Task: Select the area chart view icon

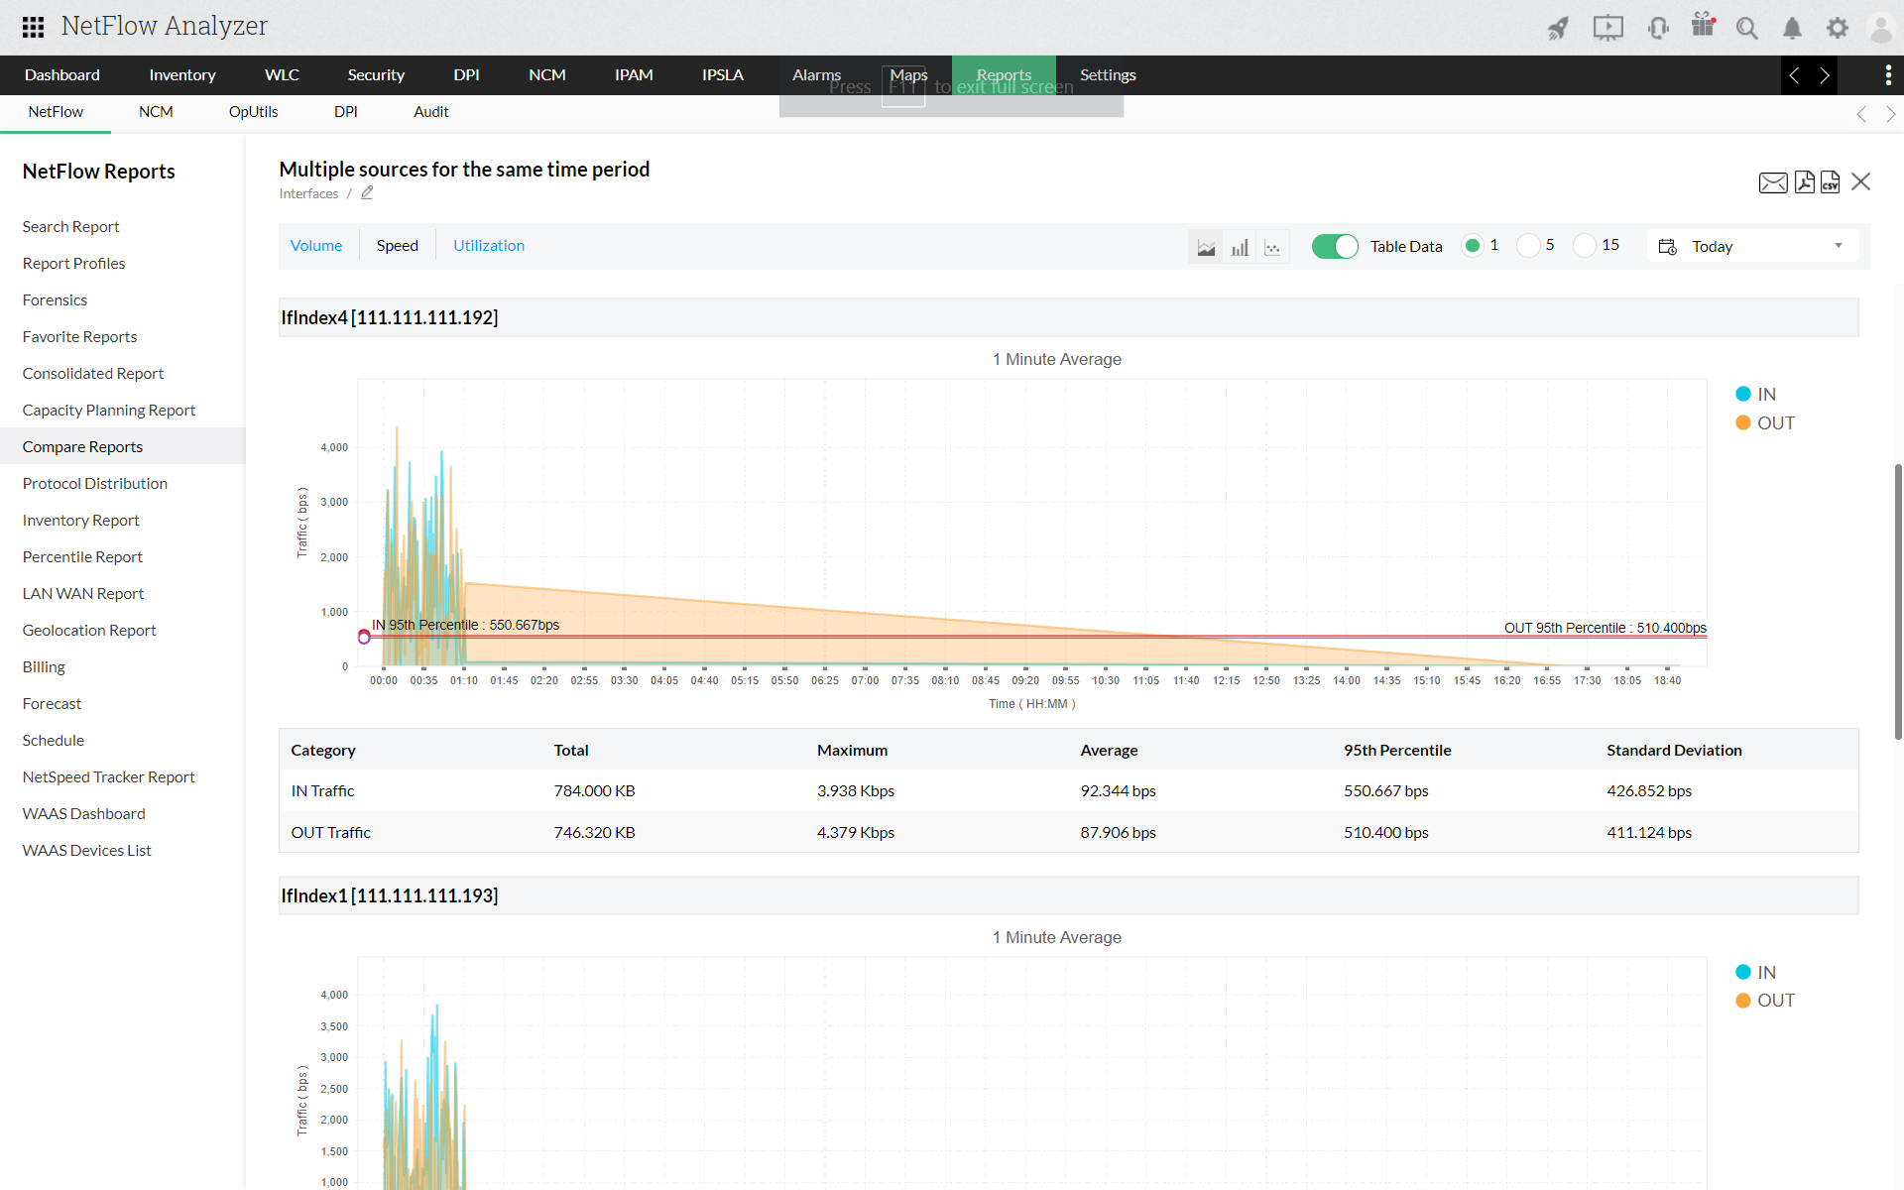Action: point(1206,247)
